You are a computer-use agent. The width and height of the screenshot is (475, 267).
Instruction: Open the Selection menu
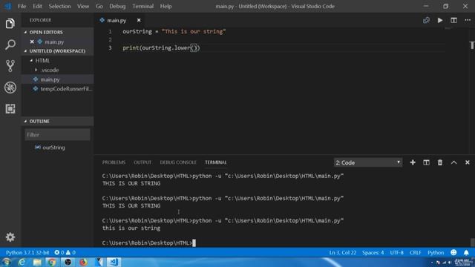pyautogui.click(x=59, y=6)
